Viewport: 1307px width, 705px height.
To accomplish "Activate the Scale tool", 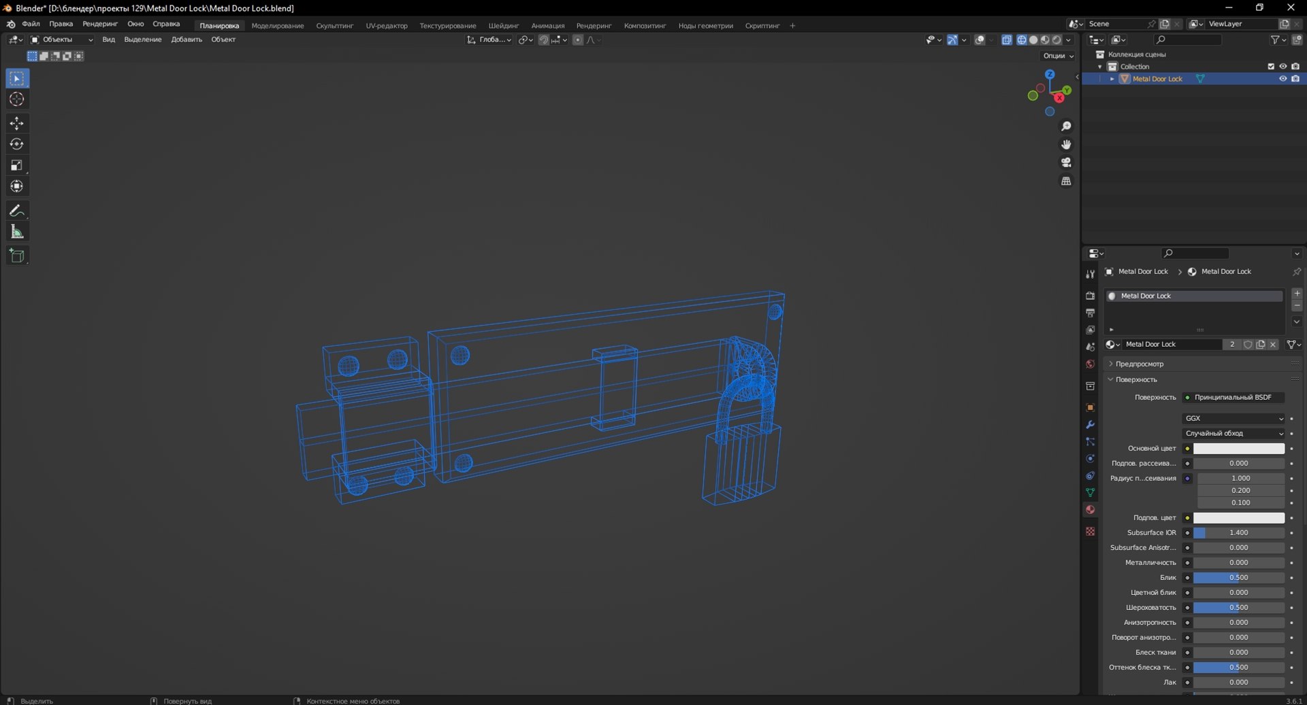I will [17, 165].
